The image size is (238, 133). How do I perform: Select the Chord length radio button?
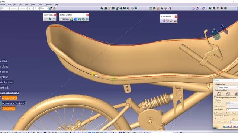215,119
